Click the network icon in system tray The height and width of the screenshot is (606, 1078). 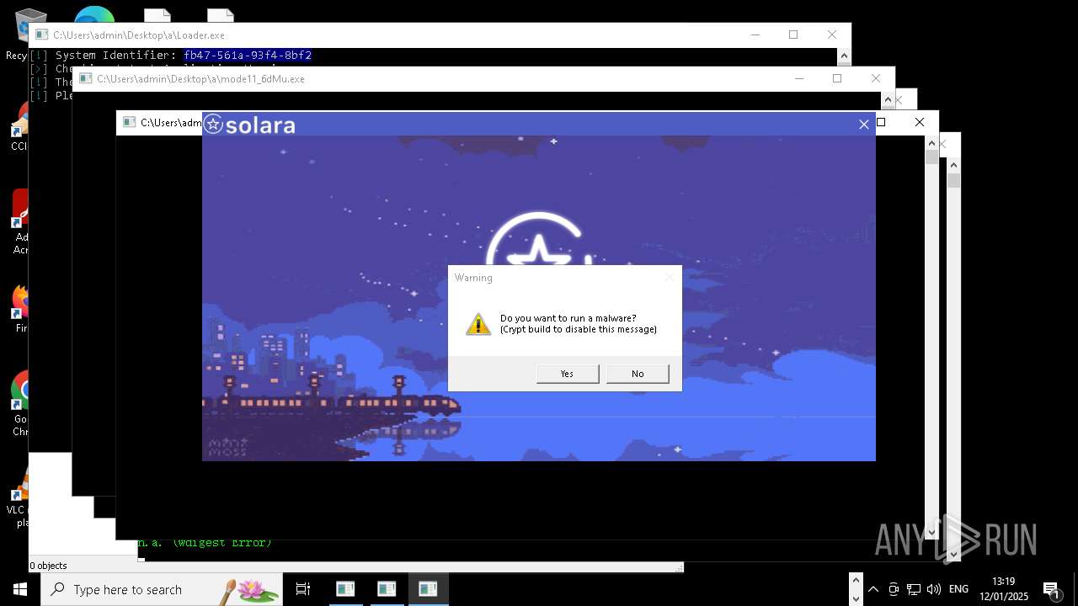[x=914, y=589]
